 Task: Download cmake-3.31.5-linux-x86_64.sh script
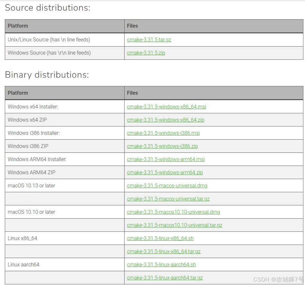(160, 238)
